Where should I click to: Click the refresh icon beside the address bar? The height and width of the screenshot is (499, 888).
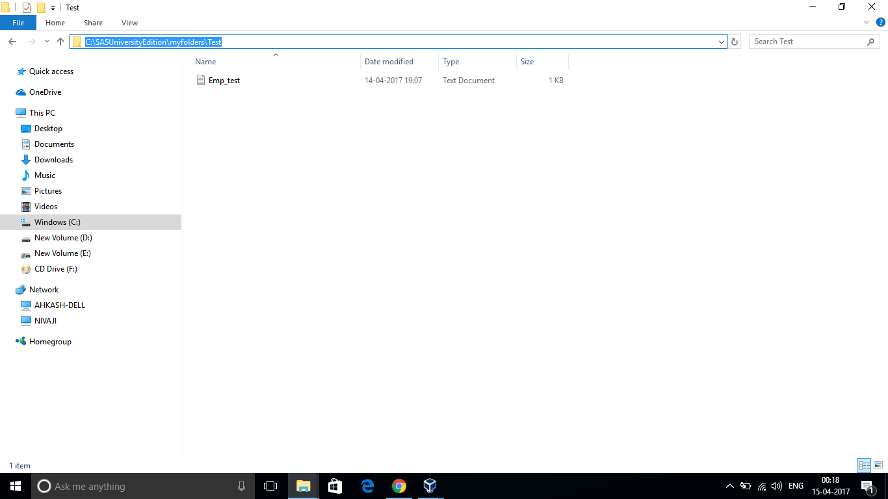[x=734, y=41]
